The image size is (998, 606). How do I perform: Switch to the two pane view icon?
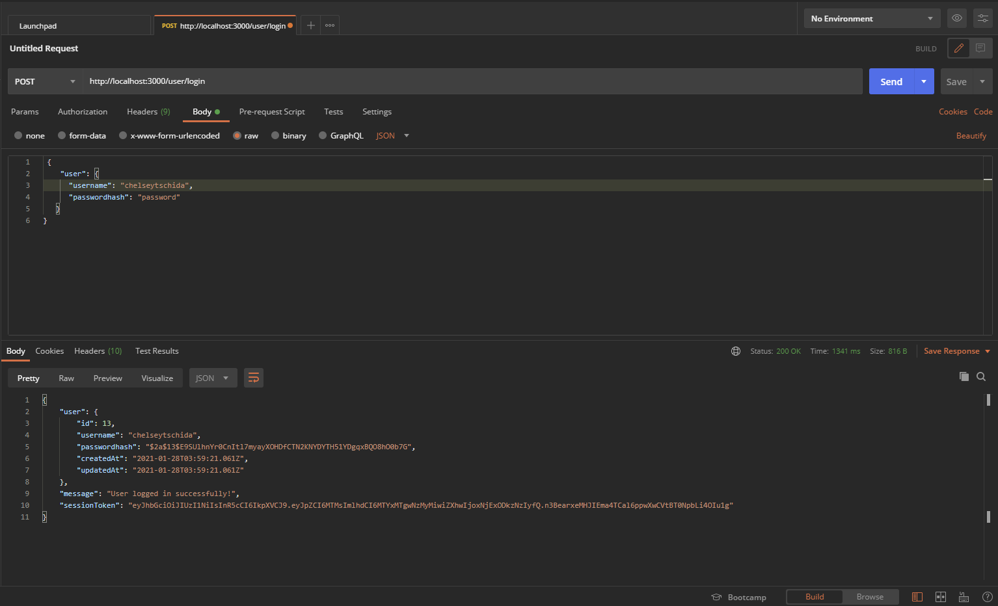tap(941, 597)
